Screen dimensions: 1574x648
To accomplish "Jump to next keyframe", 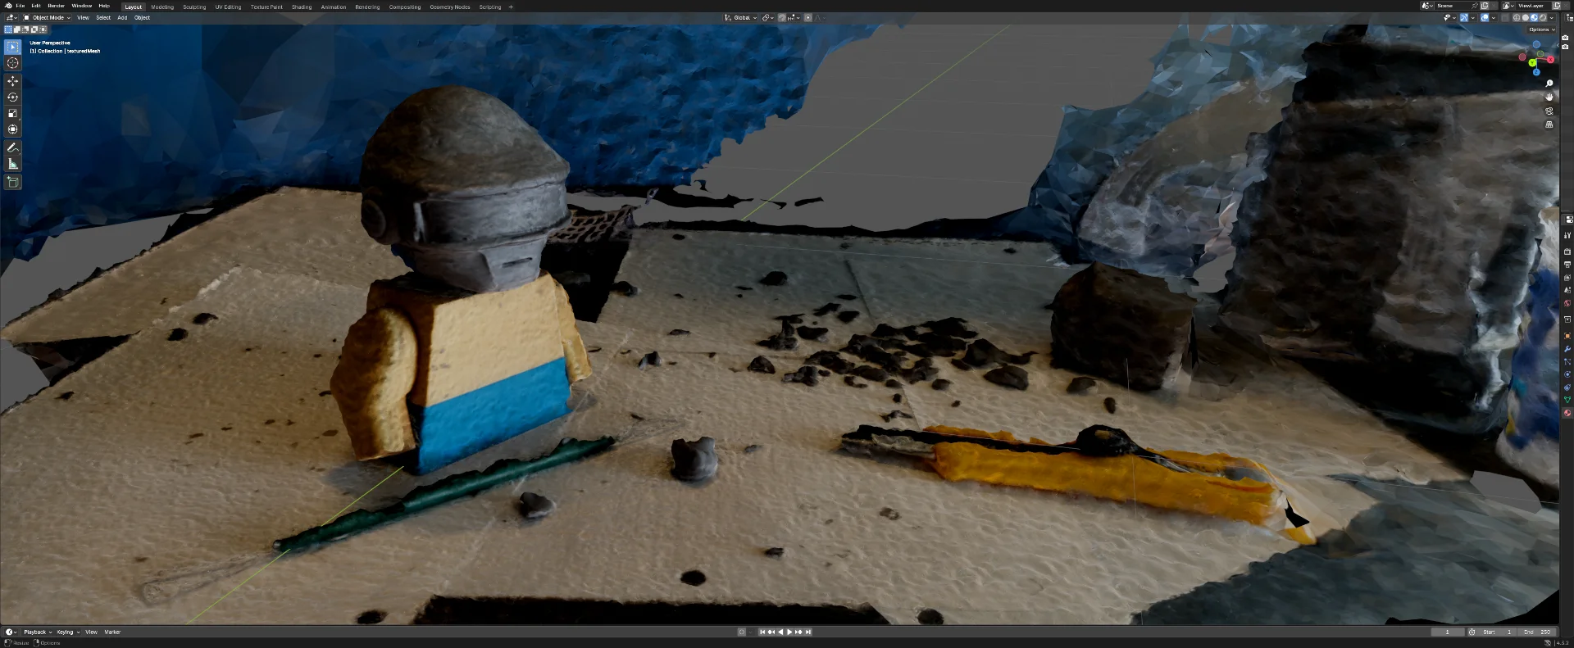I will tap(798, 632).
